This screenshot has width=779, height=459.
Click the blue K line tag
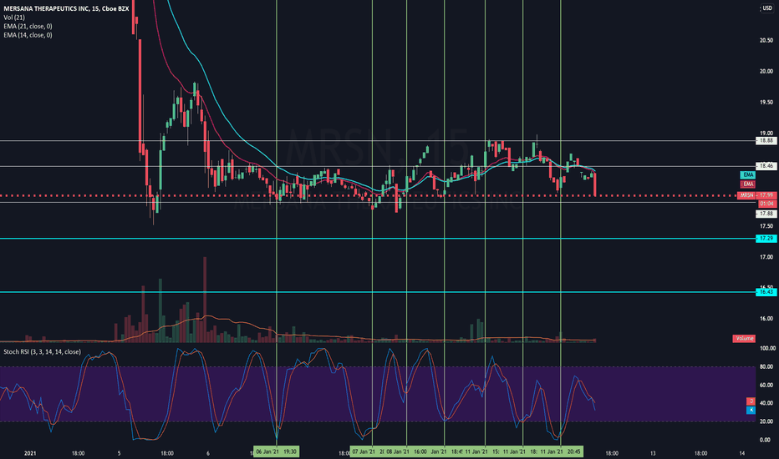point(751,411)
